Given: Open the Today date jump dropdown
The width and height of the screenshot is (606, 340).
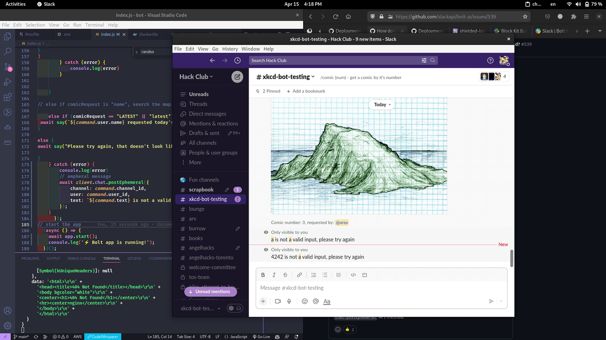Looking at the screenshot, I should point(383,105).
